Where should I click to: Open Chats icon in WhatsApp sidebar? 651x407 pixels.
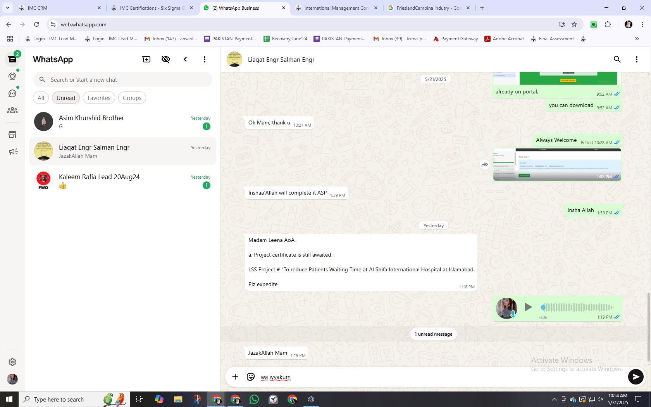tap(12, 59)
